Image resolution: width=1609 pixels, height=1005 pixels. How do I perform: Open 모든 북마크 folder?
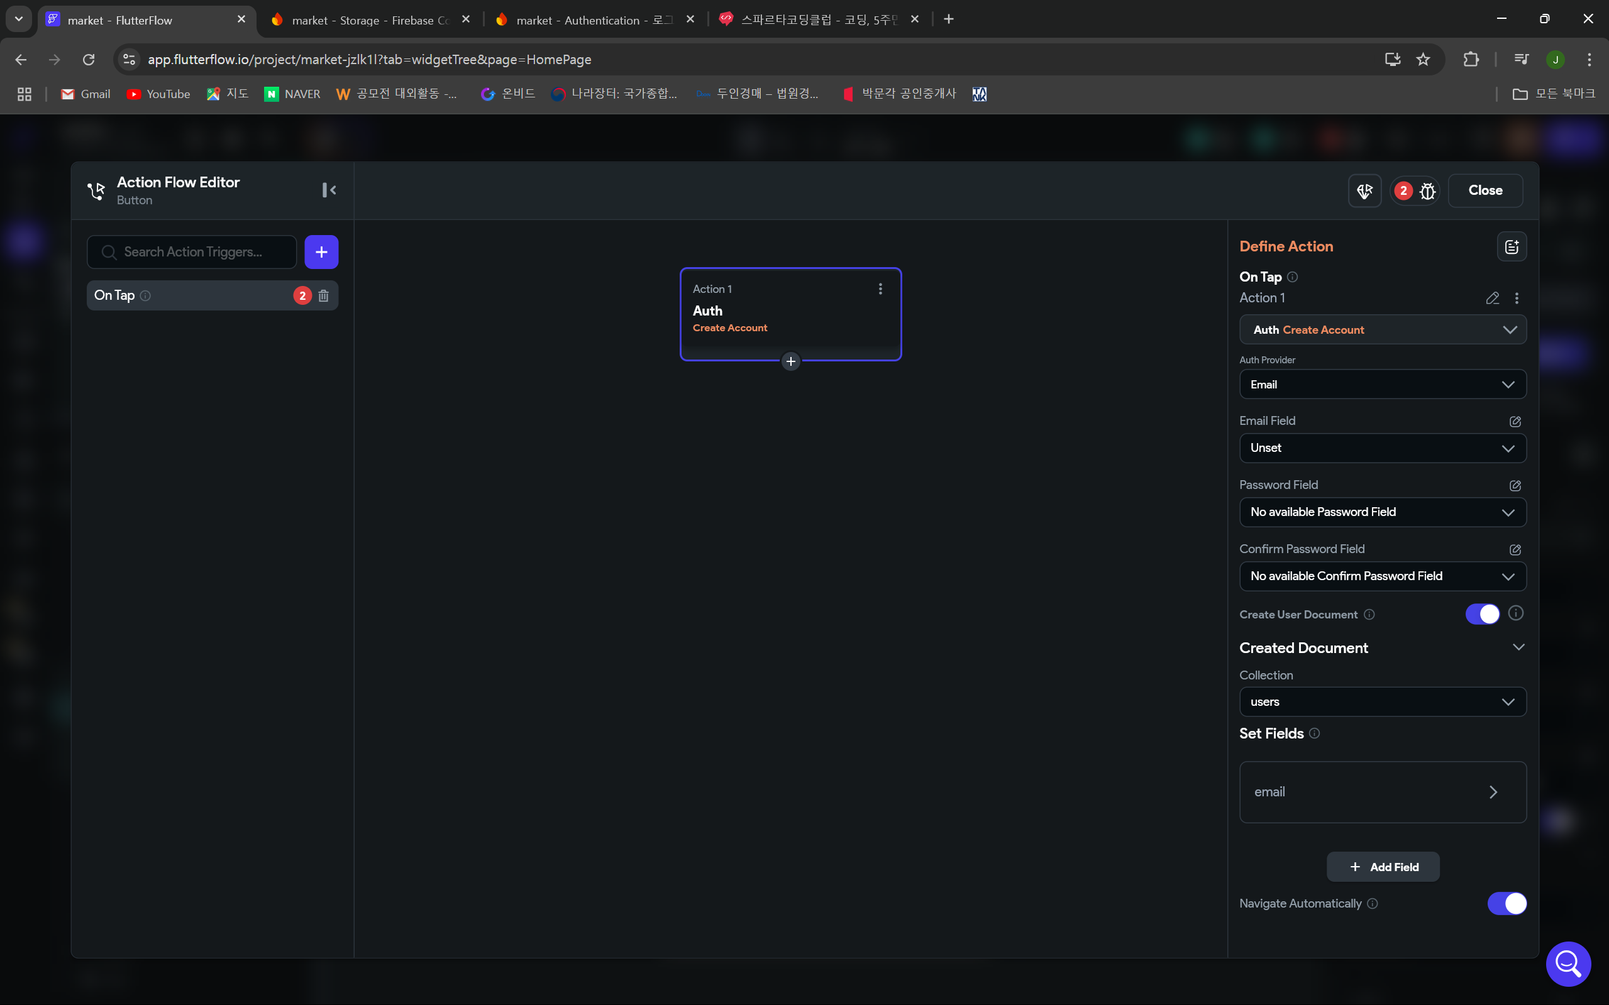pos(1554,94)
